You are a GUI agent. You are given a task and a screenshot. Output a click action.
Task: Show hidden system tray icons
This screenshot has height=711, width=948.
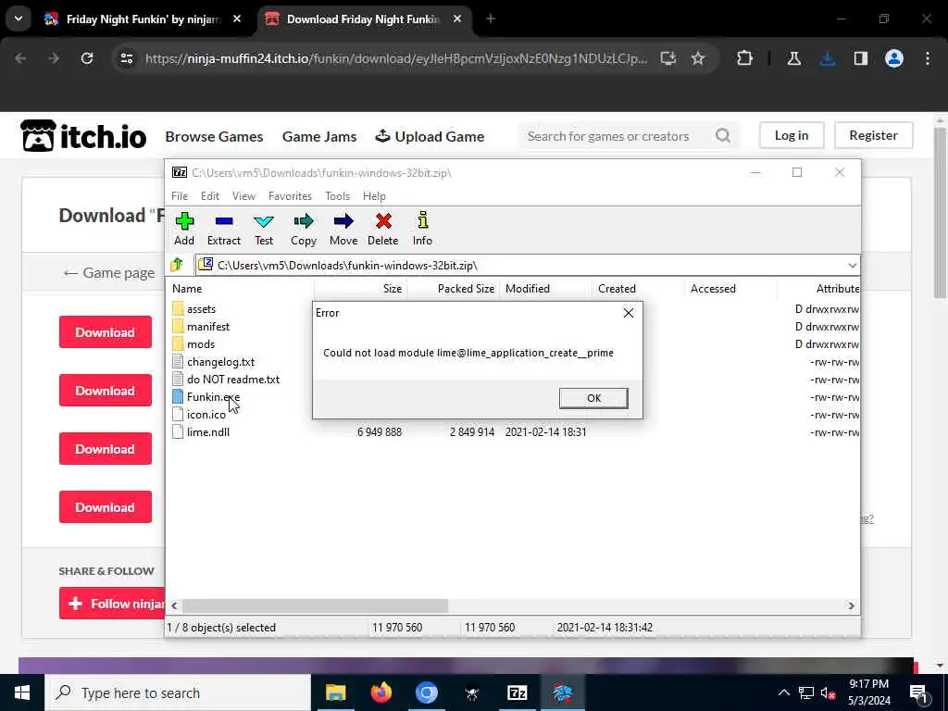(x=783, y=692)
